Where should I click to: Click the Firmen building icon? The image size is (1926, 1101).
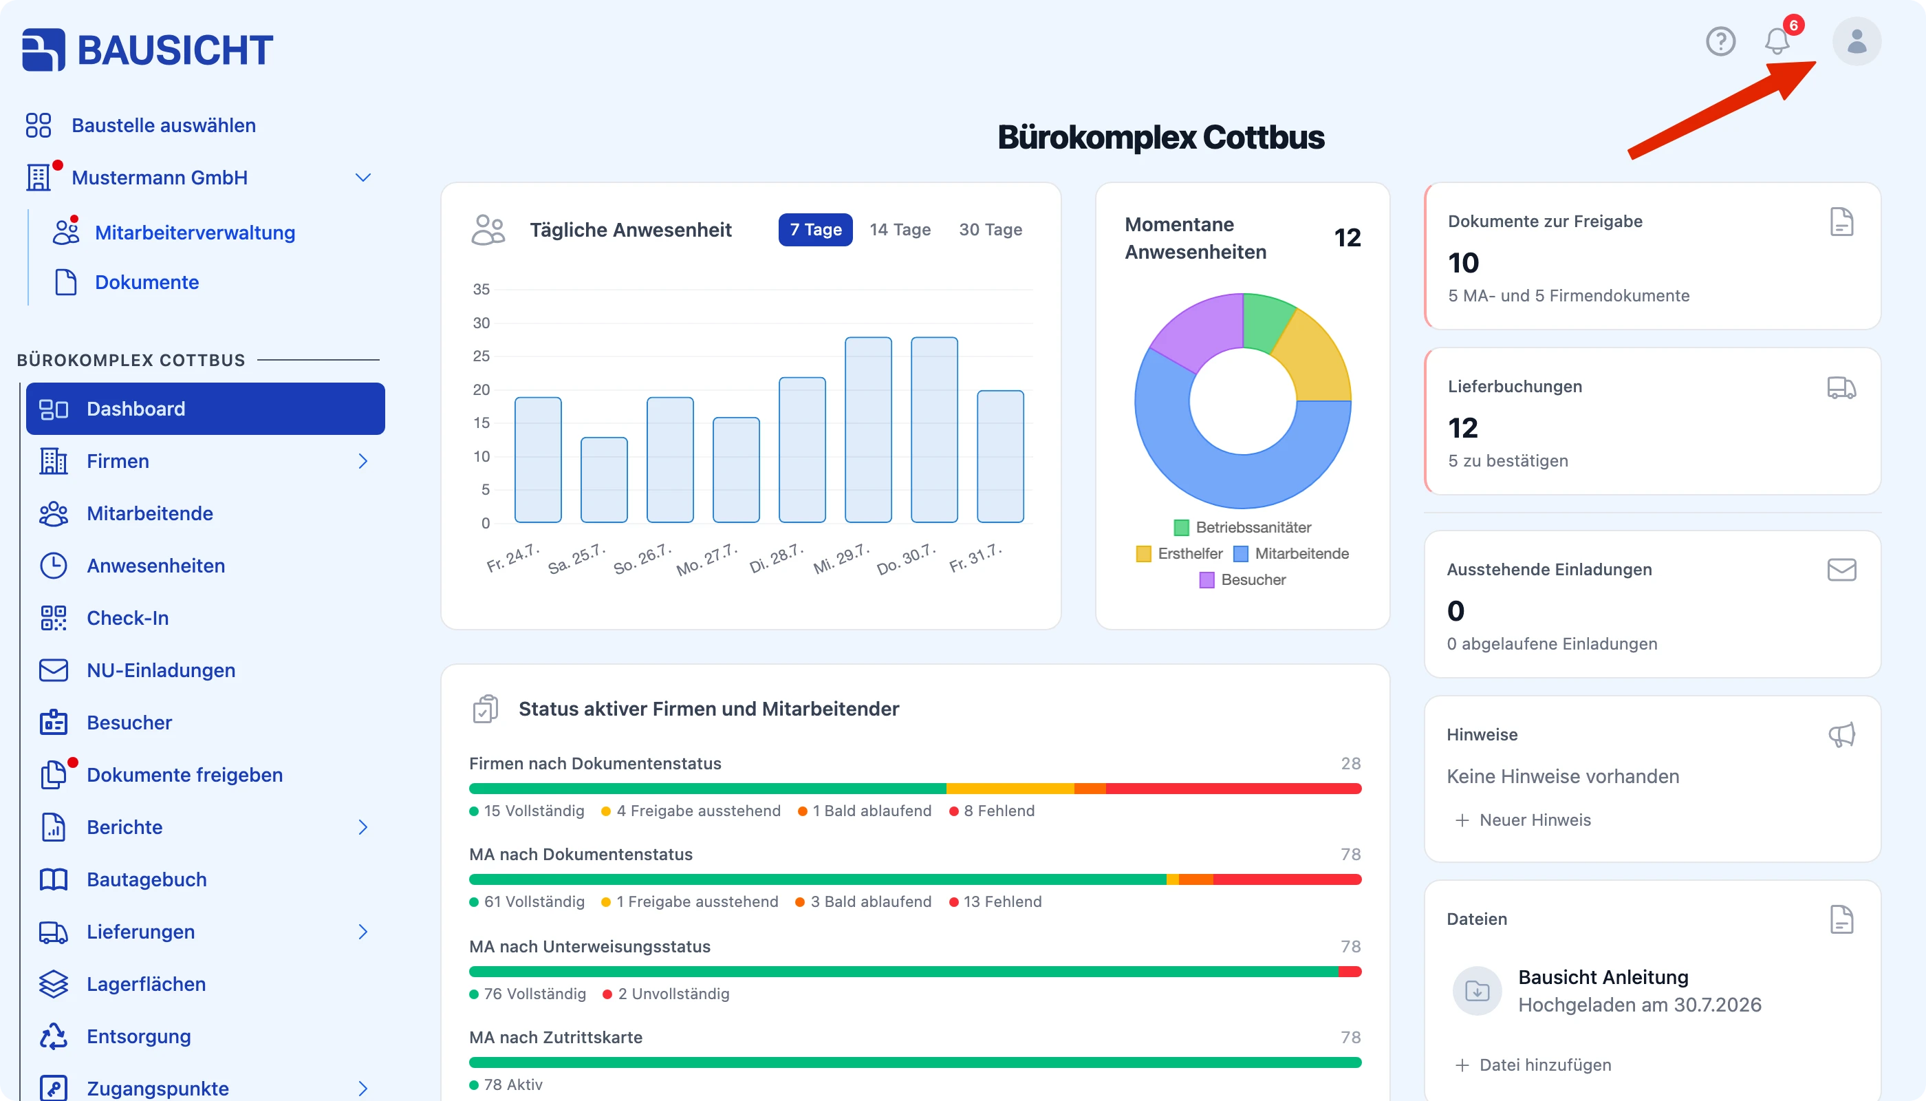[53, 460]
